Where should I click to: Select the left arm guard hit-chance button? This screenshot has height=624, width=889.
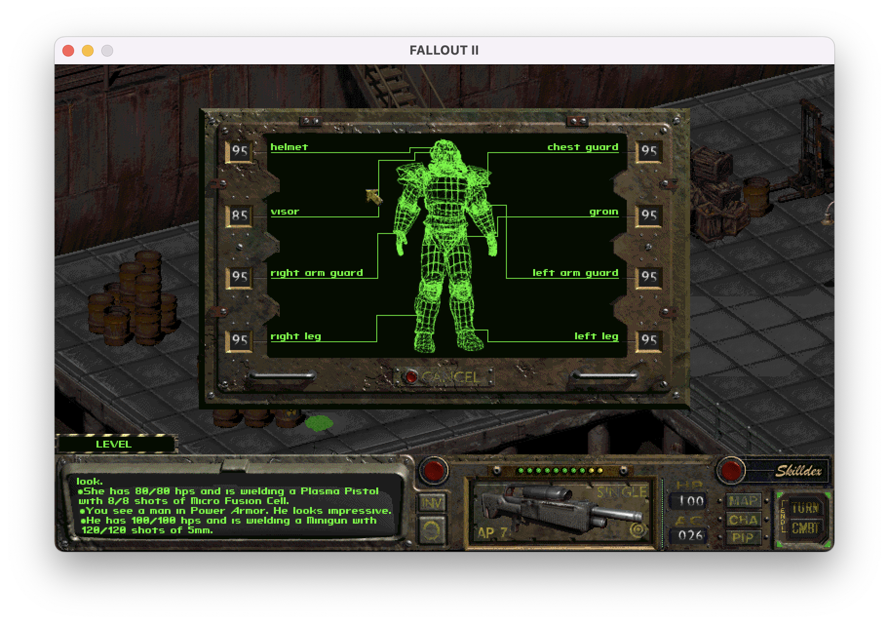(649, 277)
